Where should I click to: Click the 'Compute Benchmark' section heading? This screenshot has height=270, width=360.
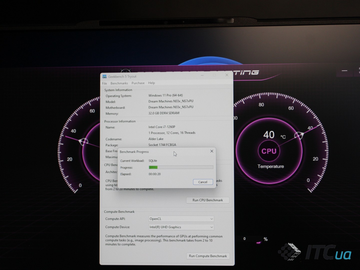119,211
